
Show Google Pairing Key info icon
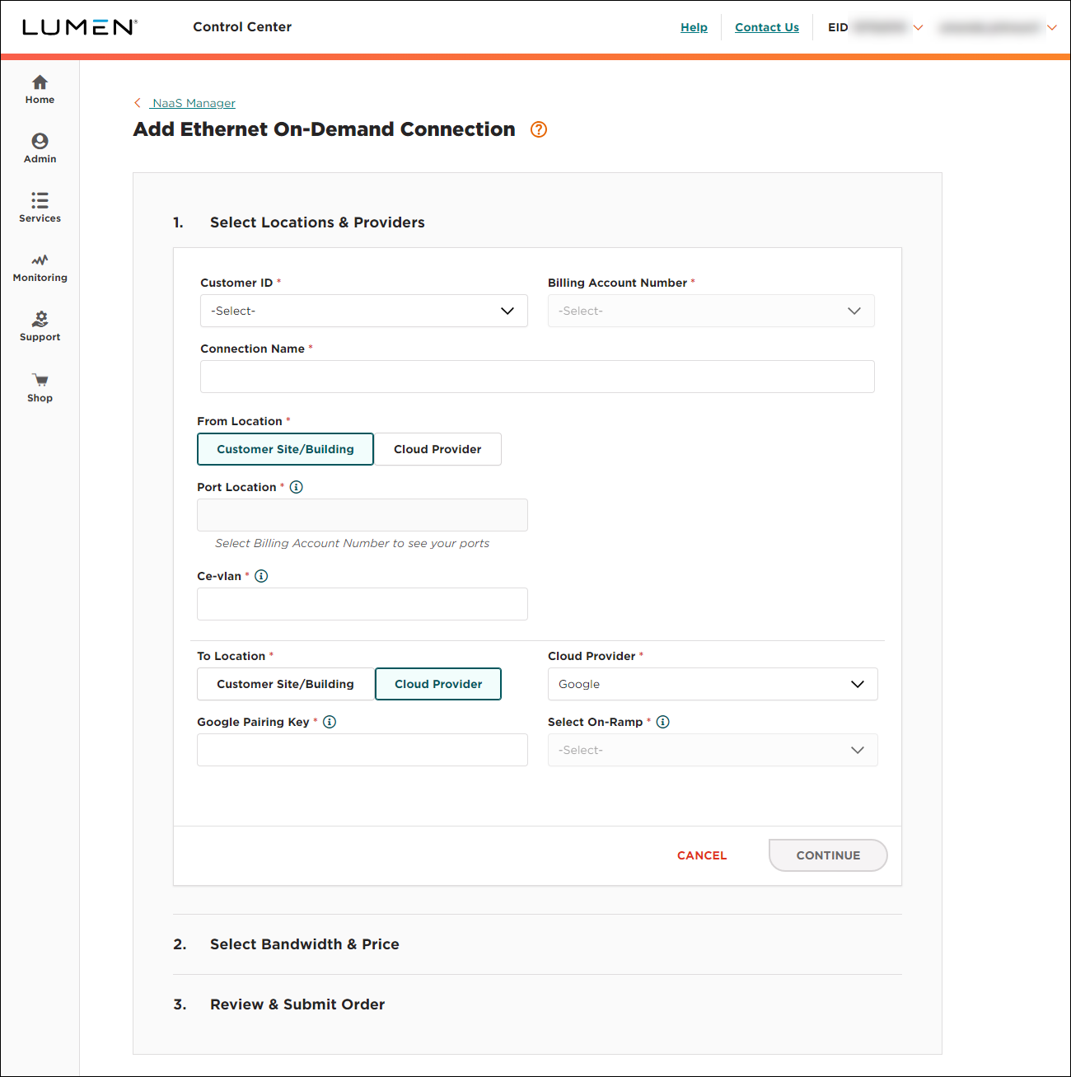(330, 722)
